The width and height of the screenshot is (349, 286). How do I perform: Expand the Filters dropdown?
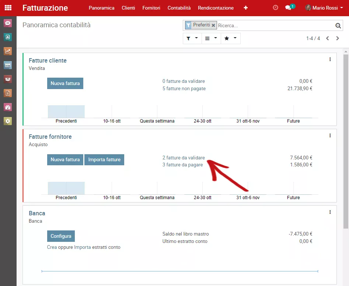click(192, 38)
